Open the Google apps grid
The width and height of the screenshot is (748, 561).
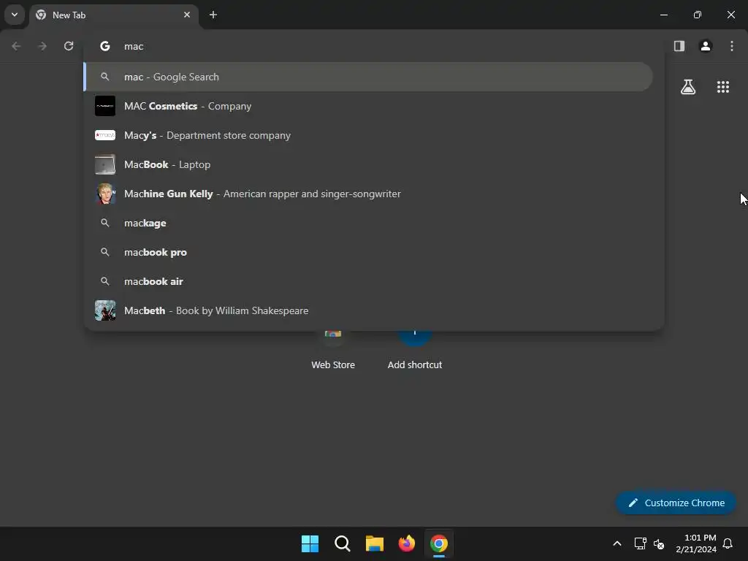click(723, 87)
